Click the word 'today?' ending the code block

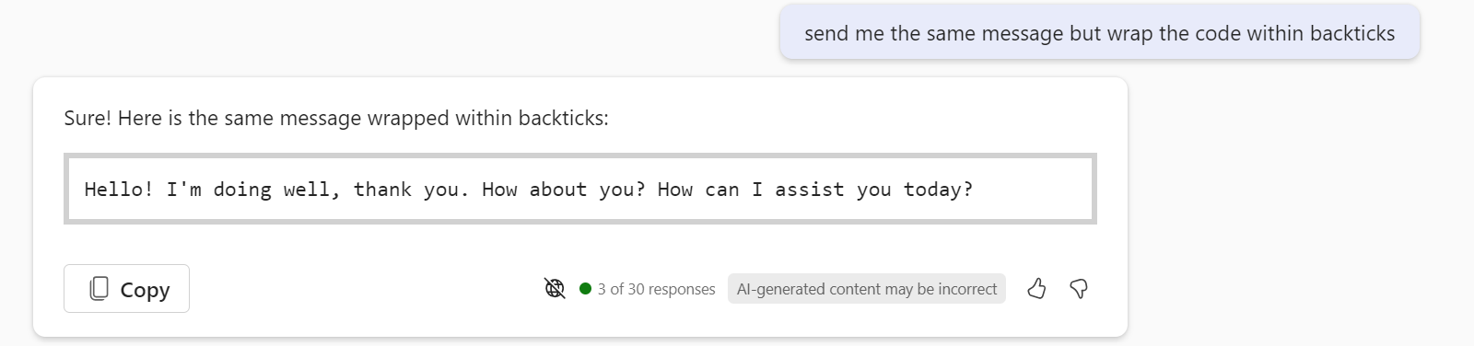(938, 190)
